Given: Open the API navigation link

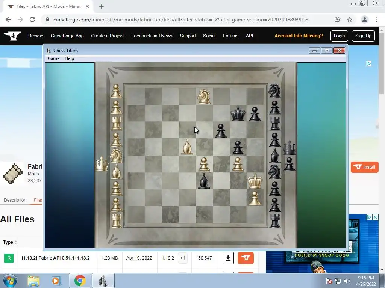Looking at the screenshot, I should click(x=249, y=36).
